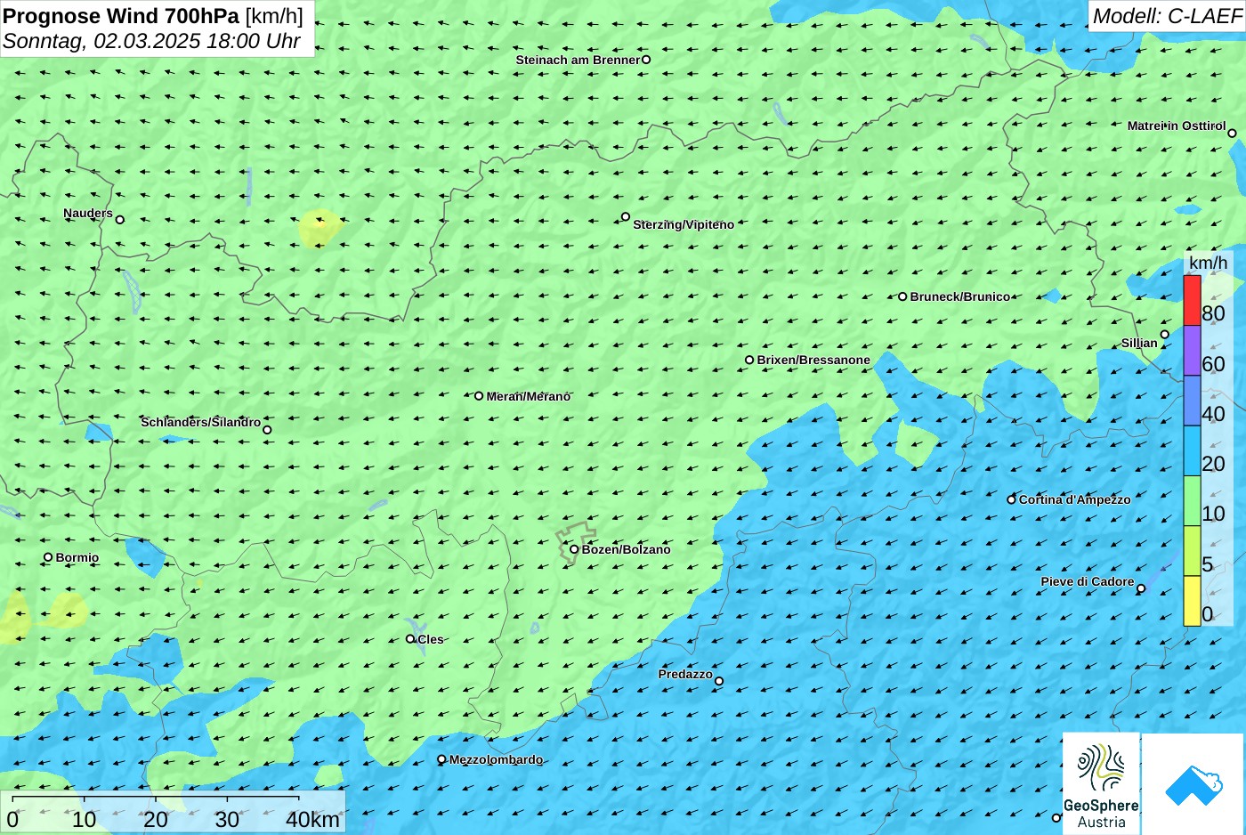Screen dimensions: 1246x835
Task: Click the Brixen/Bressanone location marker
Action: (749, 360)
